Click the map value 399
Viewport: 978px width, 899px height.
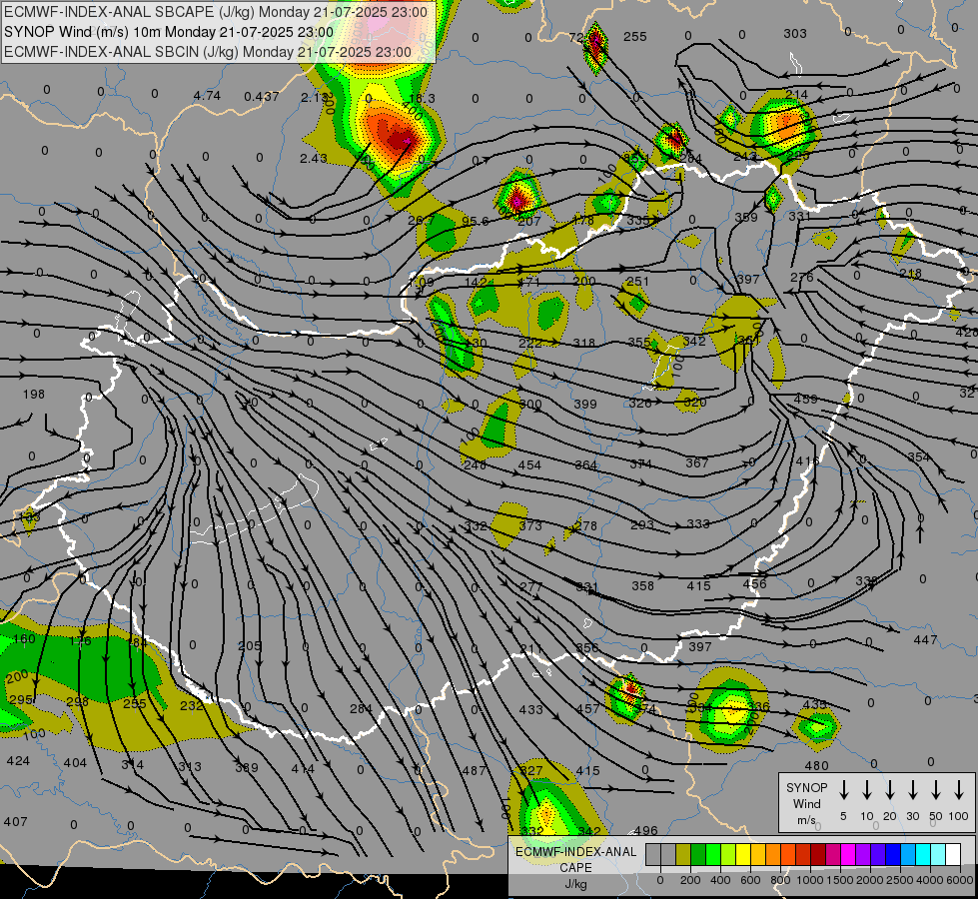point(585,405)
